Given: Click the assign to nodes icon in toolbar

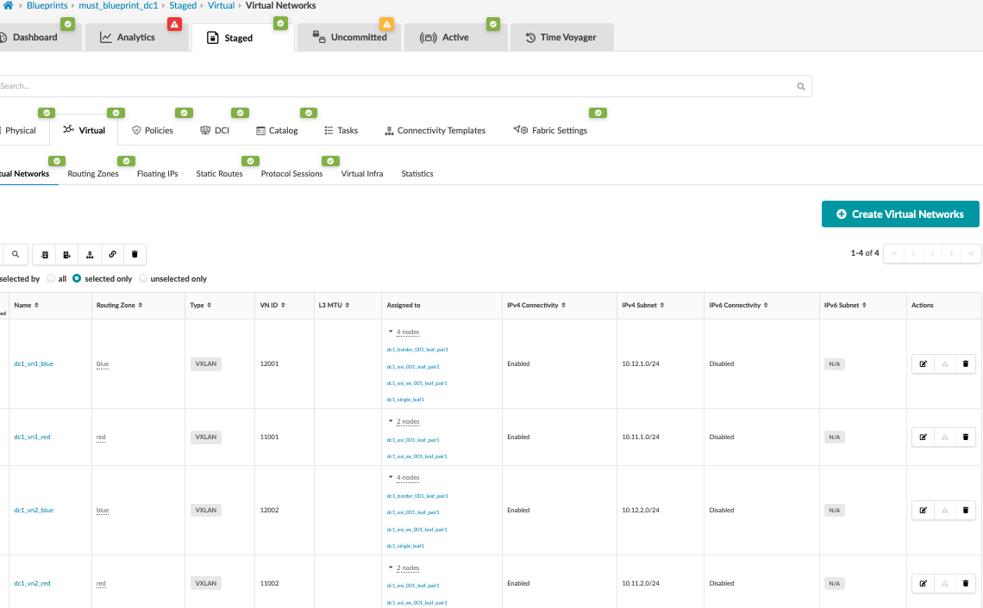Looking at the screenshot, I should click(x=90, y=254).
